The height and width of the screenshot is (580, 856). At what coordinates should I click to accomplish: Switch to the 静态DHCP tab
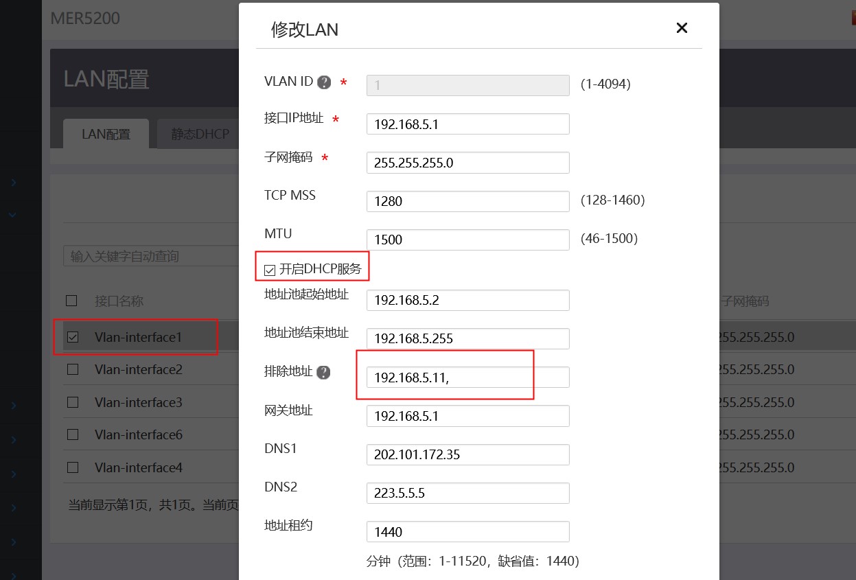click(x=200, y=135)
